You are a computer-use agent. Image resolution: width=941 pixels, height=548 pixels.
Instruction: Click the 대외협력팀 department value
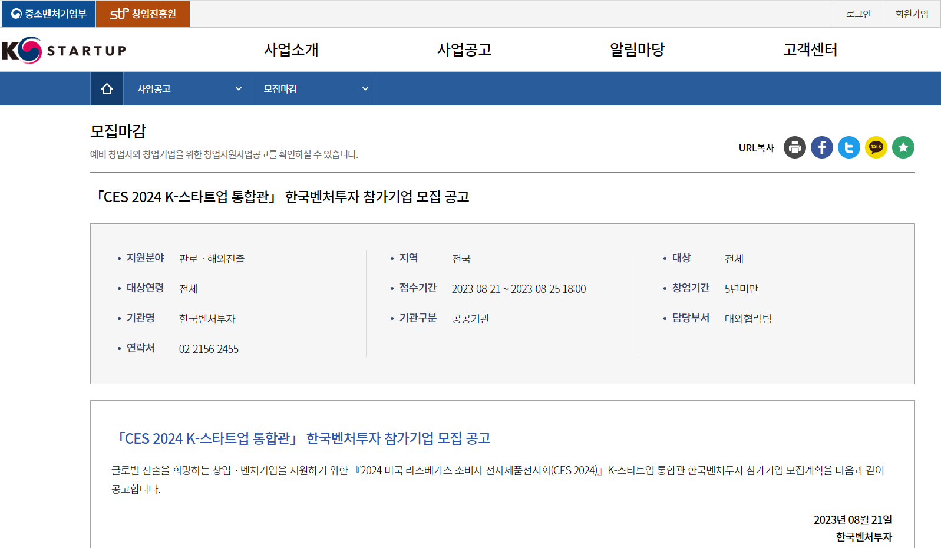pos(748,319)
